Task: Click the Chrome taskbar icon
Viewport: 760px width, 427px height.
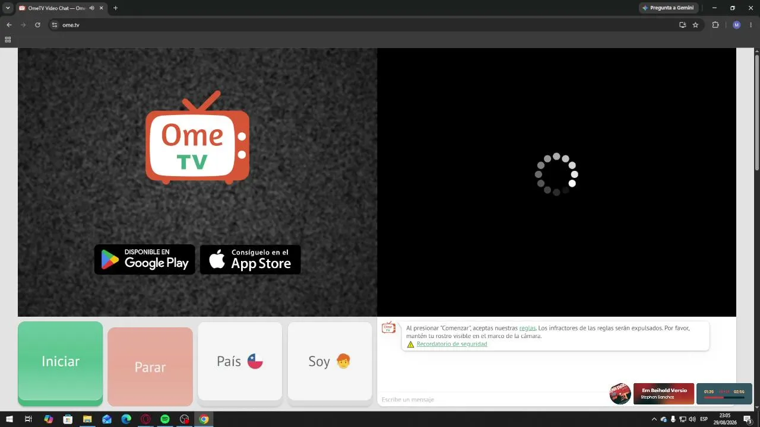Action: [204, 419]
